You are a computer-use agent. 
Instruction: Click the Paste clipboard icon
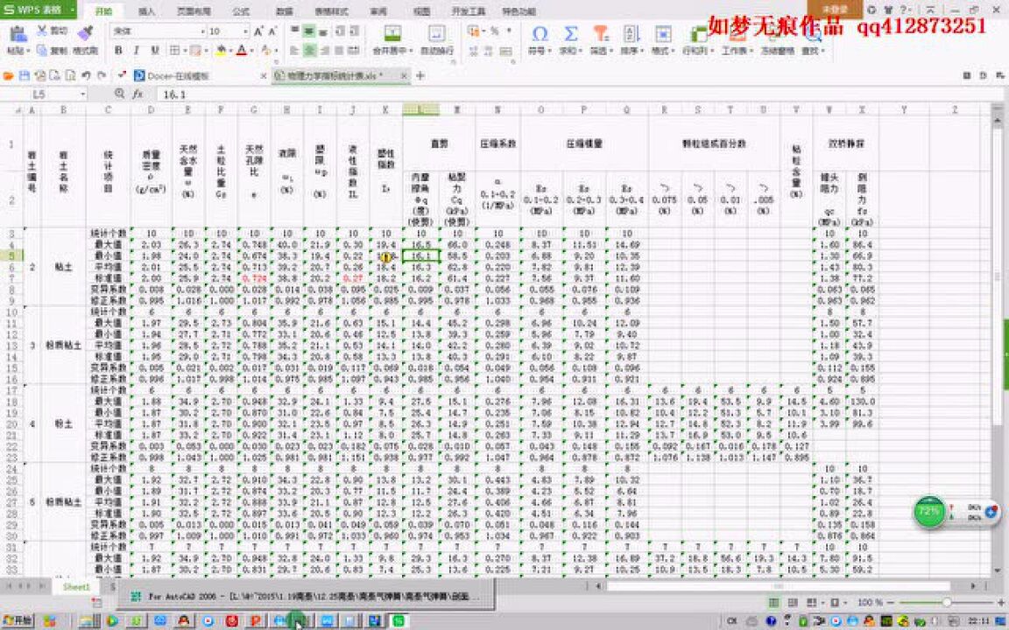18,33
